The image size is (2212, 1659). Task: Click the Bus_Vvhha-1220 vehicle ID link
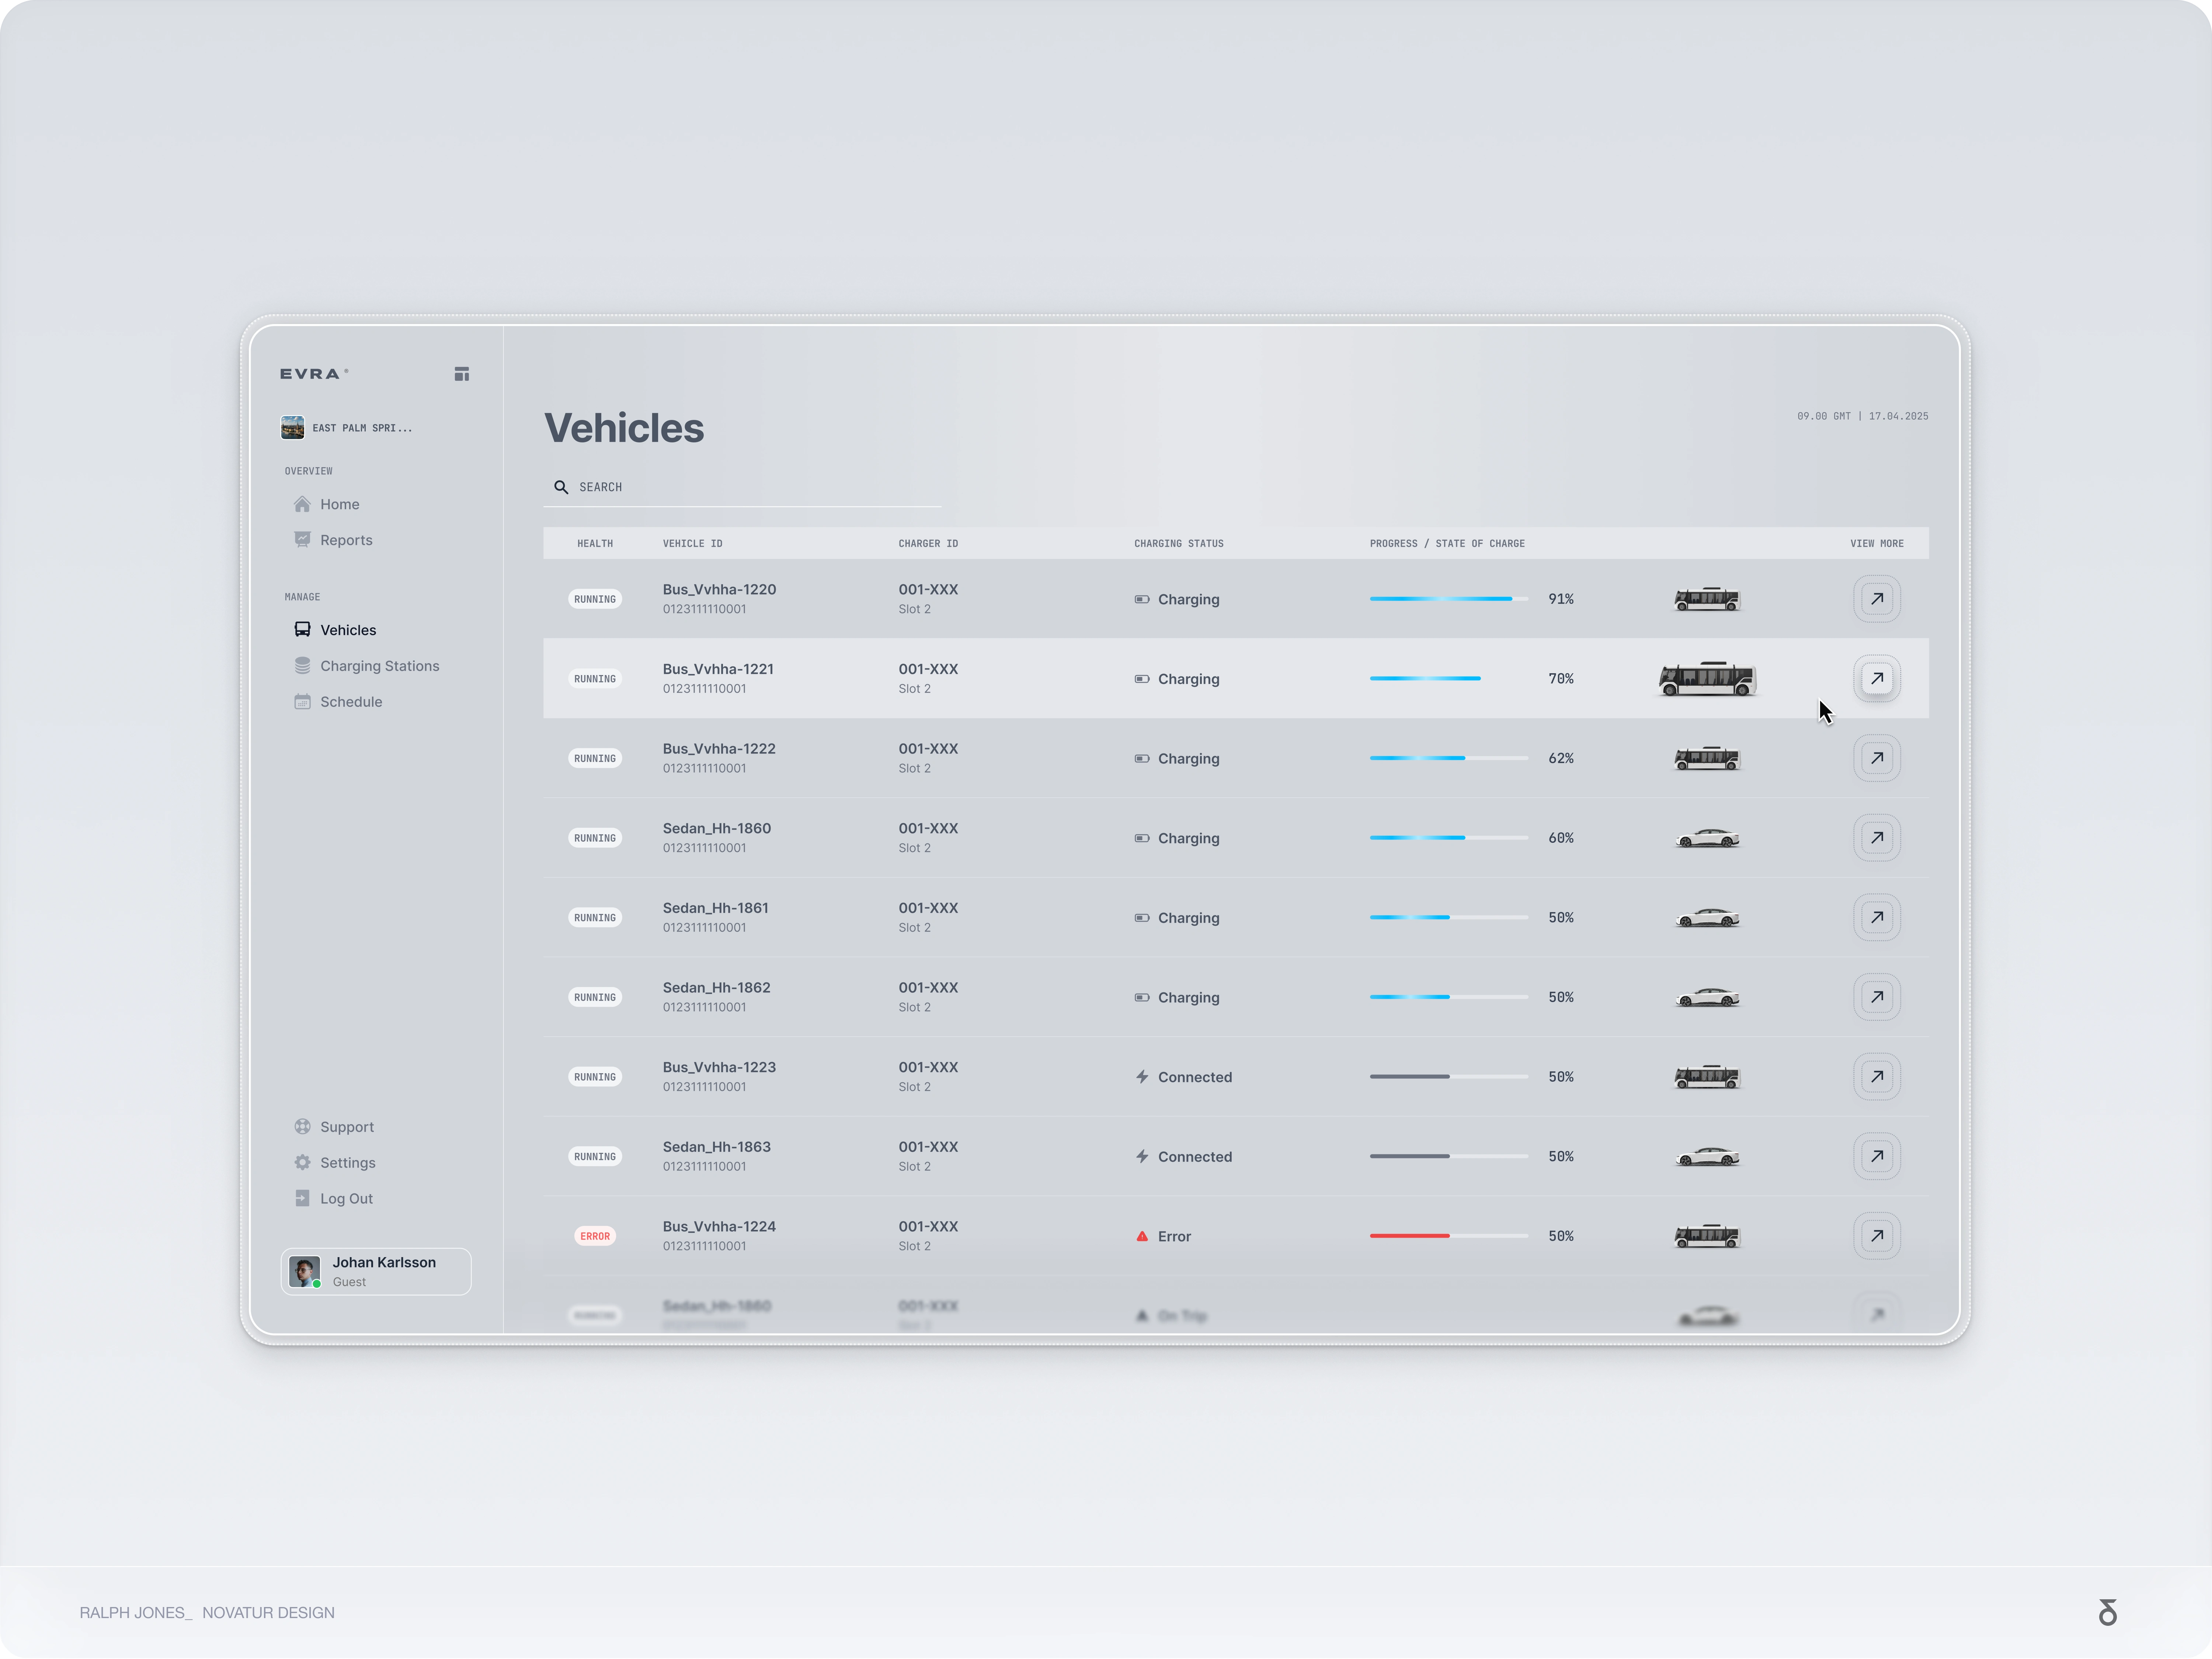[x=719, y=589]
